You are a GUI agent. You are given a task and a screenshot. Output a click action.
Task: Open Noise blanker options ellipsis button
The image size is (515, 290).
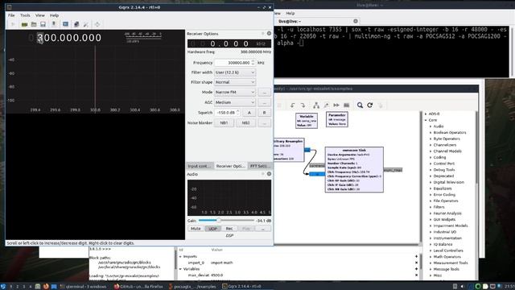click(x=264, y=123)
